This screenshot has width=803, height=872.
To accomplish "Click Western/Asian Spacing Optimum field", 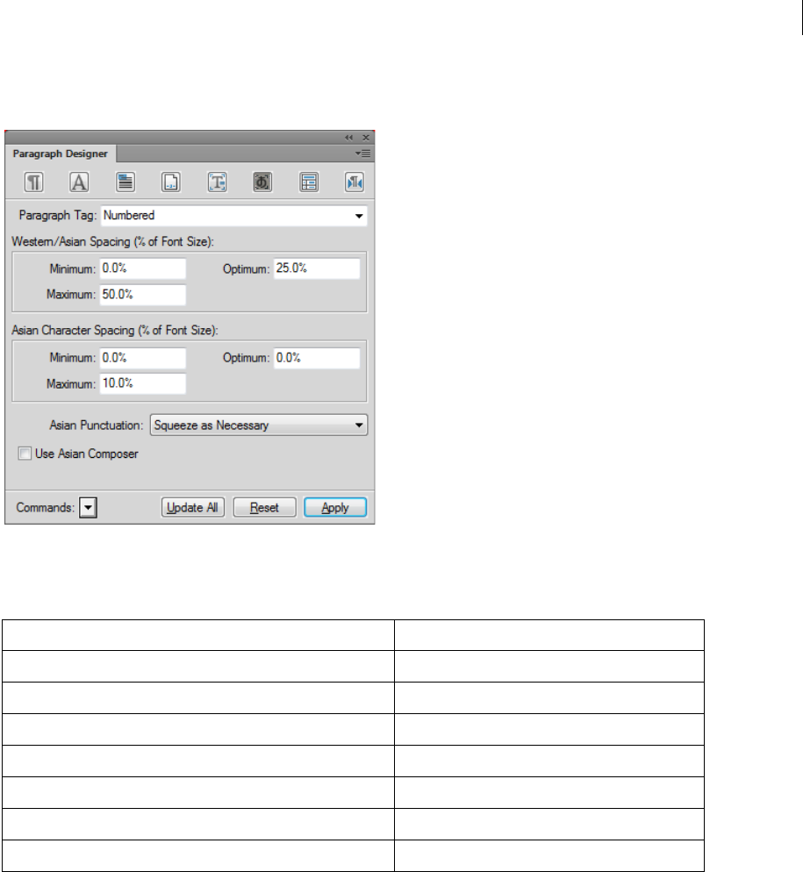I will pos(317,268).
